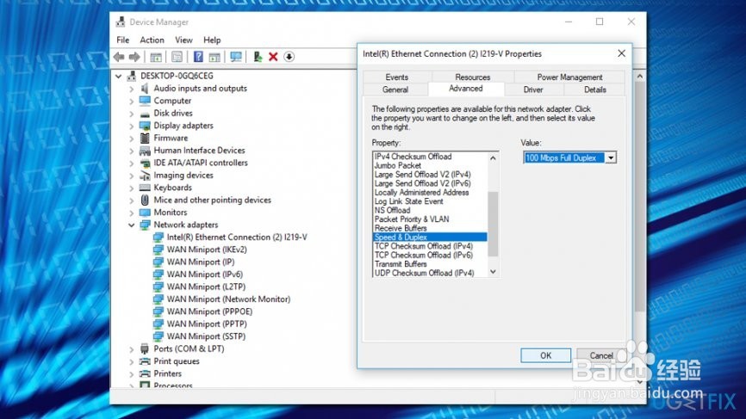The image size is (746, 419).
Task: Select WAN Miniport (PPPOE) device
Action: point(209,311)
